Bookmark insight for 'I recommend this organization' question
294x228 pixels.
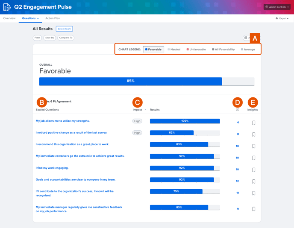[x=253, y=146]
